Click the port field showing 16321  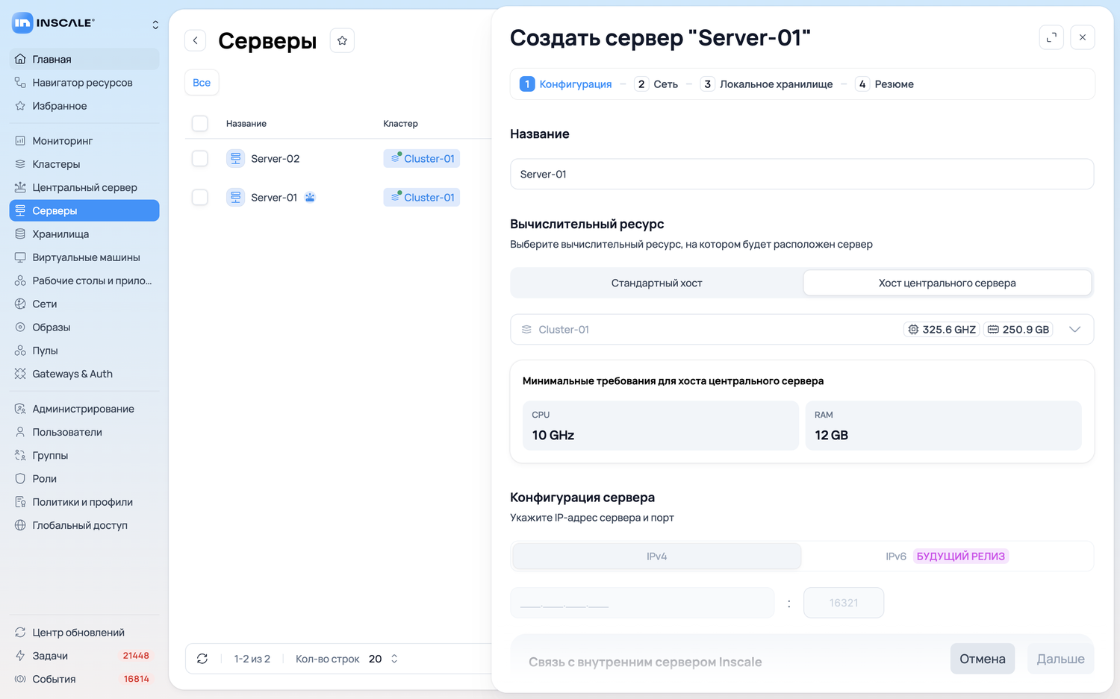pyautogui.click(x=844, y=603)
